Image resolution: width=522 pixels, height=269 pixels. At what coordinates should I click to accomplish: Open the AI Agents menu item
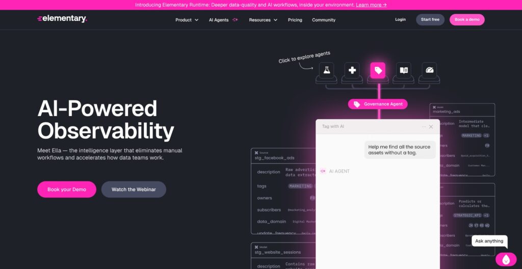(x=219, y=20)
